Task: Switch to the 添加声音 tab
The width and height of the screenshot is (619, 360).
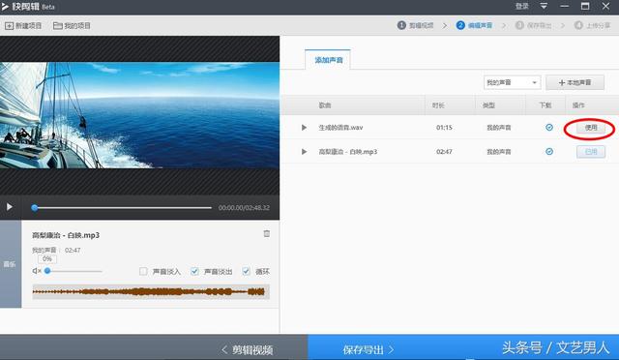Action: [x=328, y=60]
